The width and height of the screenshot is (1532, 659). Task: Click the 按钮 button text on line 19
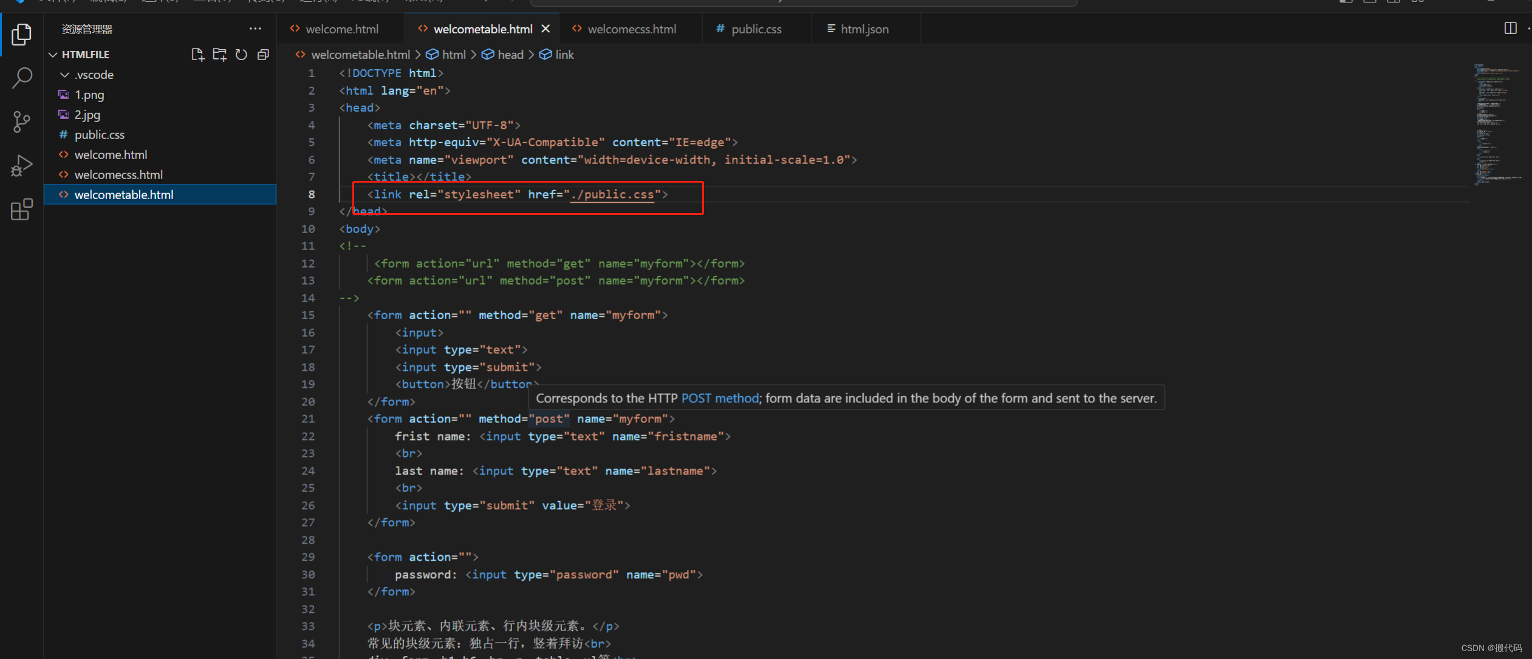(x=463, y=384)
